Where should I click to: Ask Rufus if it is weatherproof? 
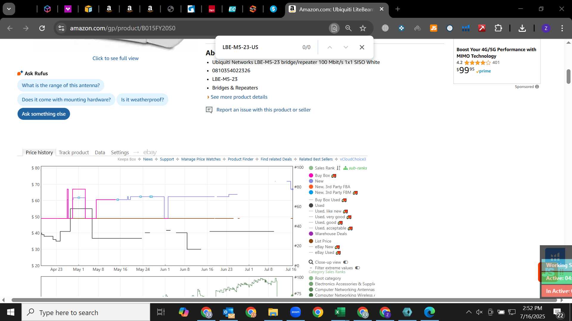click(x=142, y=100)
